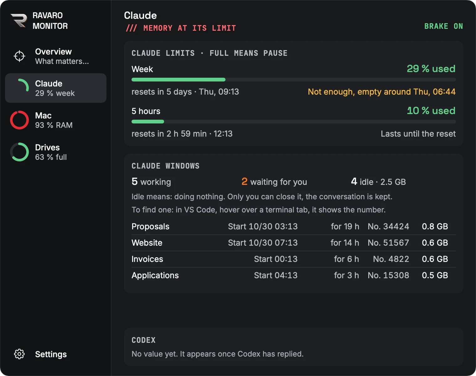
Task: Click process number 'No. 34424'
Action: point(388,227)
